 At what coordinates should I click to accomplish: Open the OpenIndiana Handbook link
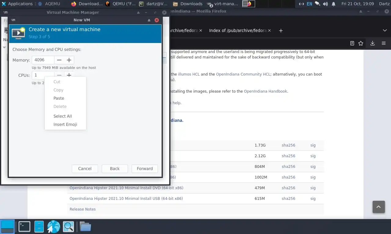coord(265,91)
